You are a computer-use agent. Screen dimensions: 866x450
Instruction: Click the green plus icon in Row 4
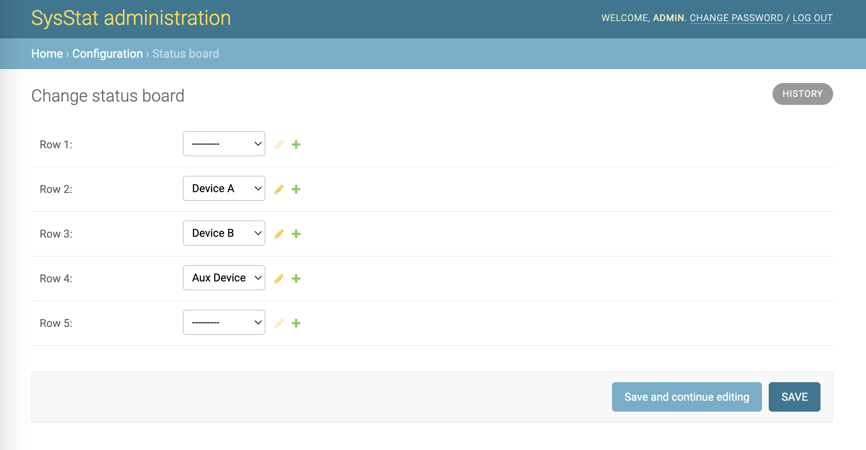[296, 279]
